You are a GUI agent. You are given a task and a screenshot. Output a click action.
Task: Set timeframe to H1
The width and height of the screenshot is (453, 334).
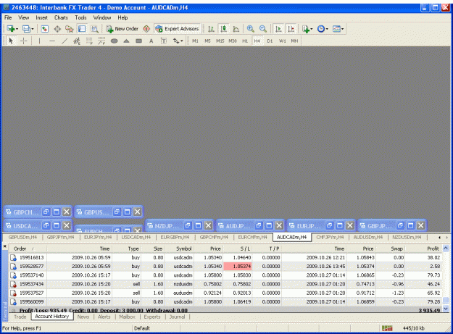245,41
